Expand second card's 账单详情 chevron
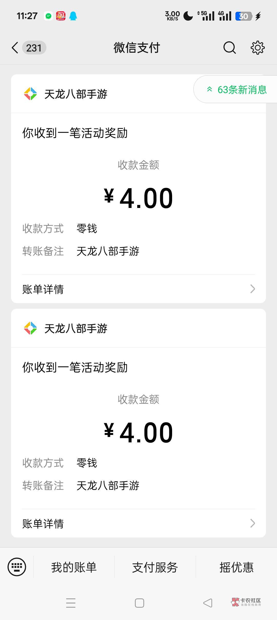 point(252,523)
